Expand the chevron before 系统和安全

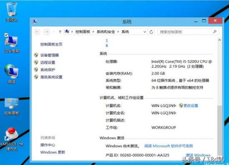tap(93, 32)
